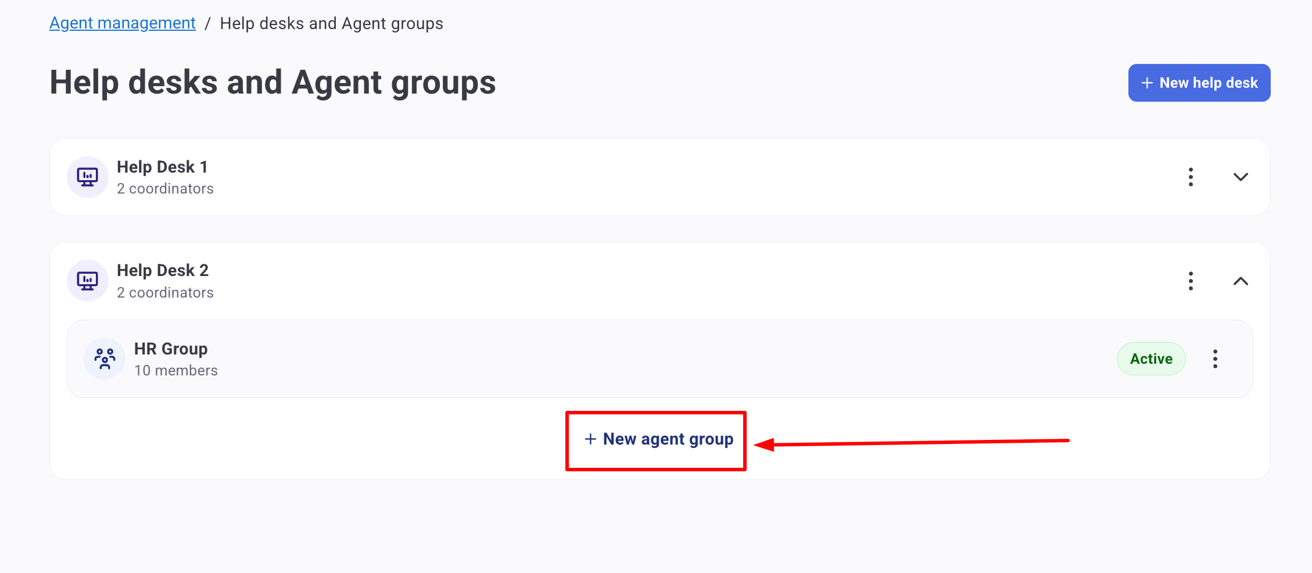Click the HR Group people icon
Screen dimensions: 1312x573
(x=105, y=359)
